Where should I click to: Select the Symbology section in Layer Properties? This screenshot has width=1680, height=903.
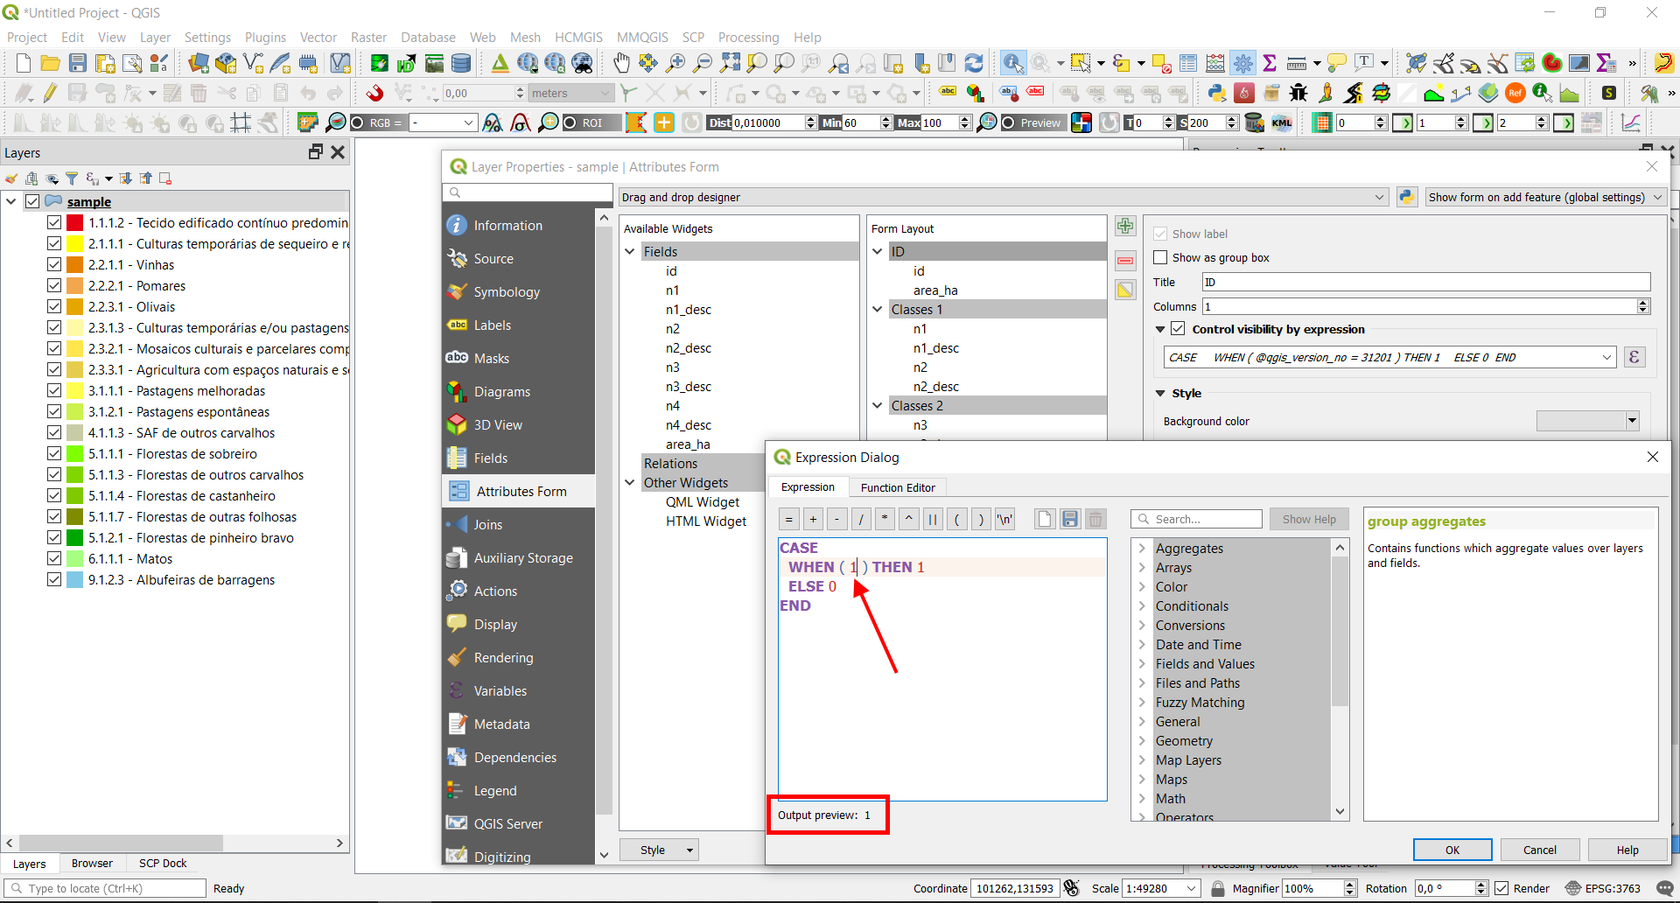507,291
